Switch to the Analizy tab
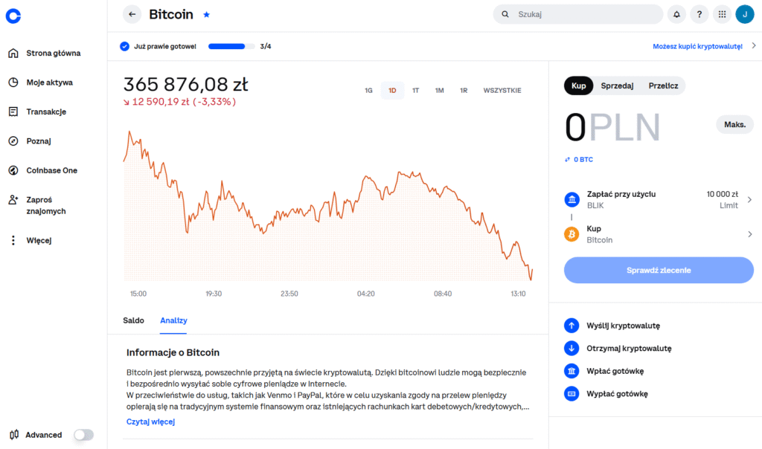 click(173, 320)
